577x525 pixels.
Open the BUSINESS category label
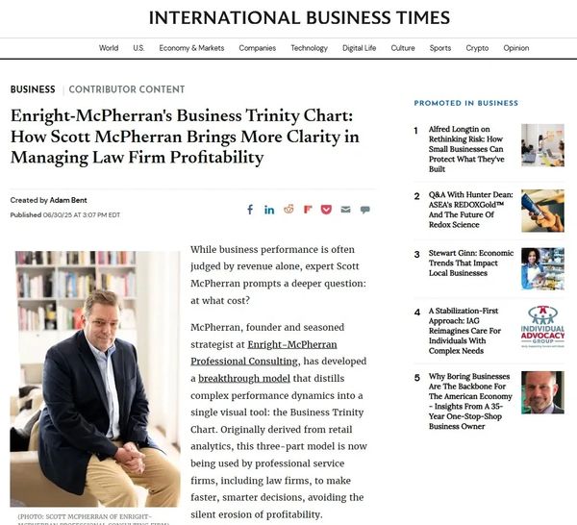point(33,89)
